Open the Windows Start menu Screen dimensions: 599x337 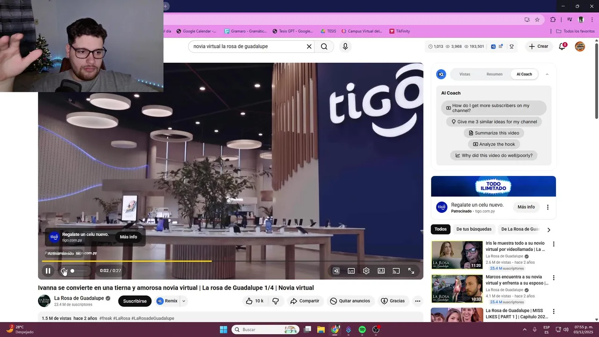[x=223, y=330]
